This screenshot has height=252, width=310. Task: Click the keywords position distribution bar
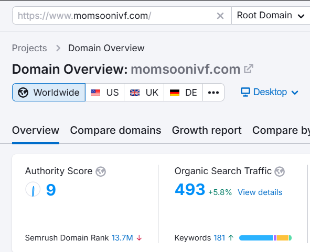tap(265, 238)
